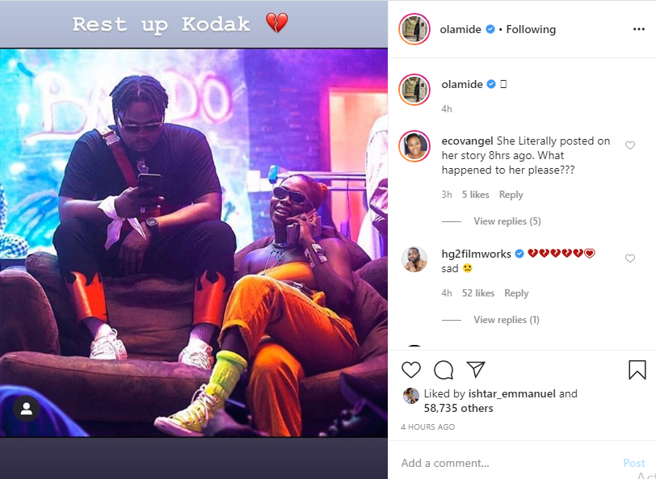Open the three-dot more options menu
This screenshot has height=479, width=656.
pyautogui.click(x=639, y=29)
